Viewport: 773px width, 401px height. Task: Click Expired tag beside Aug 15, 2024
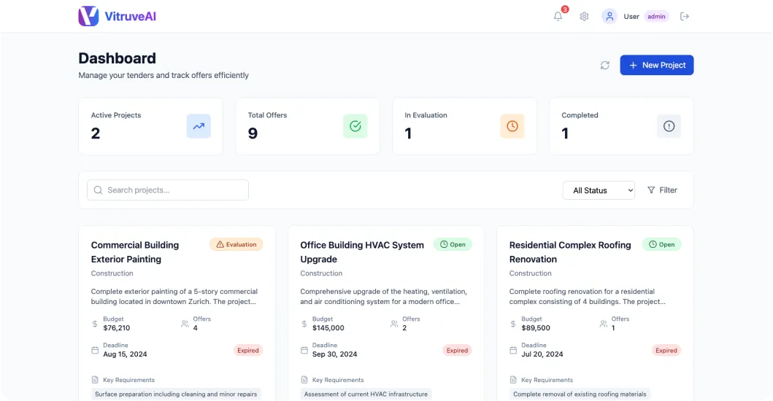coord(248,350)
